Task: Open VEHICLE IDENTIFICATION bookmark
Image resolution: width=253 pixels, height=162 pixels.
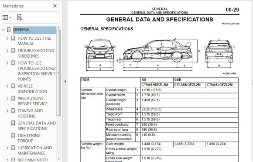Action: pyautogui.click(x=32, y=89)
